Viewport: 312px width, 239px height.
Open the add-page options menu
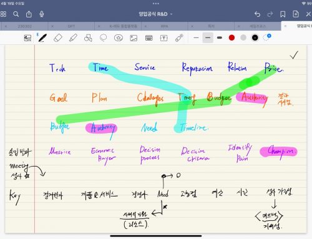pos(296,14)
